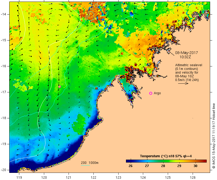This screenshot has width=217, height=180.
Task: Click latitude axis label '-17'
Action: point(3,92)
